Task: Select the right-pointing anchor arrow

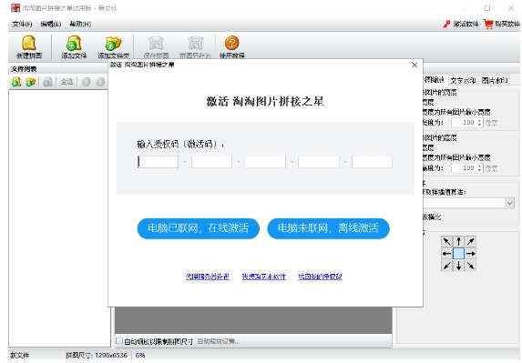Action: (x=470, y=254)
